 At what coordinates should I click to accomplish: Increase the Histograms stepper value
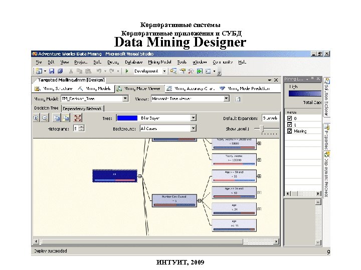tap(81, 126)
